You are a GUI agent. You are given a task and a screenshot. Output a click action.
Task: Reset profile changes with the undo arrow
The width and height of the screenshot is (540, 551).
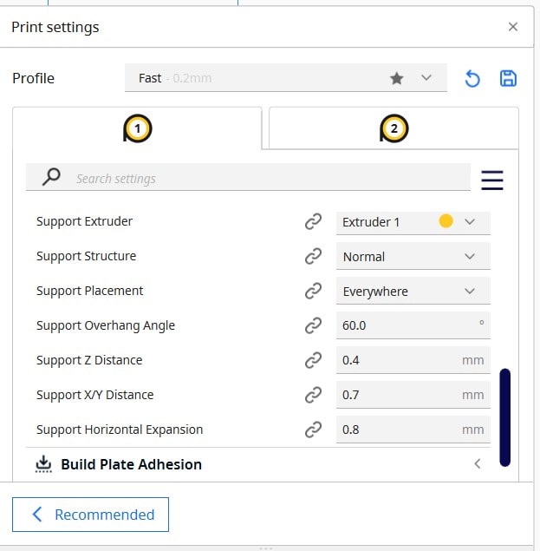472,79
